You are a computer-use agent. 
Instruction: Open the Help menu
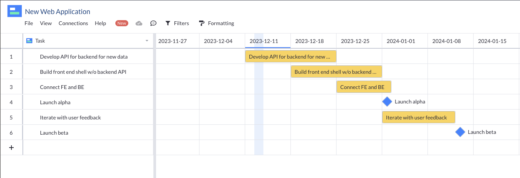[100, 23]
